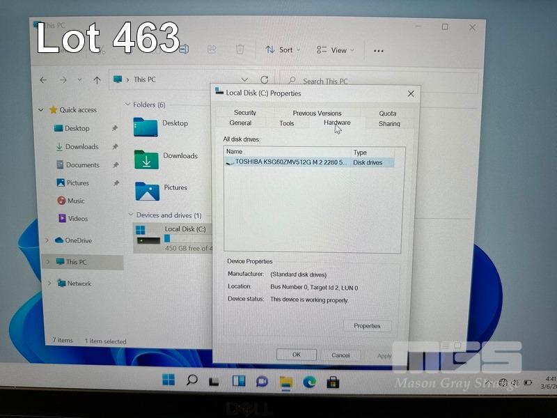Click the Properties button in dialog
This screenshot has height=418, width=557.
coord(367,326)
